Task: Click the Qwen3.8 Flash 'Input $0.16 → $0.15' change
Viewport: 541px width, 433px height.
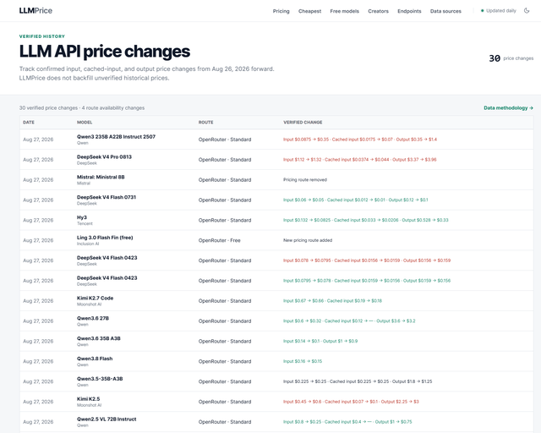Action: point(303,361)
